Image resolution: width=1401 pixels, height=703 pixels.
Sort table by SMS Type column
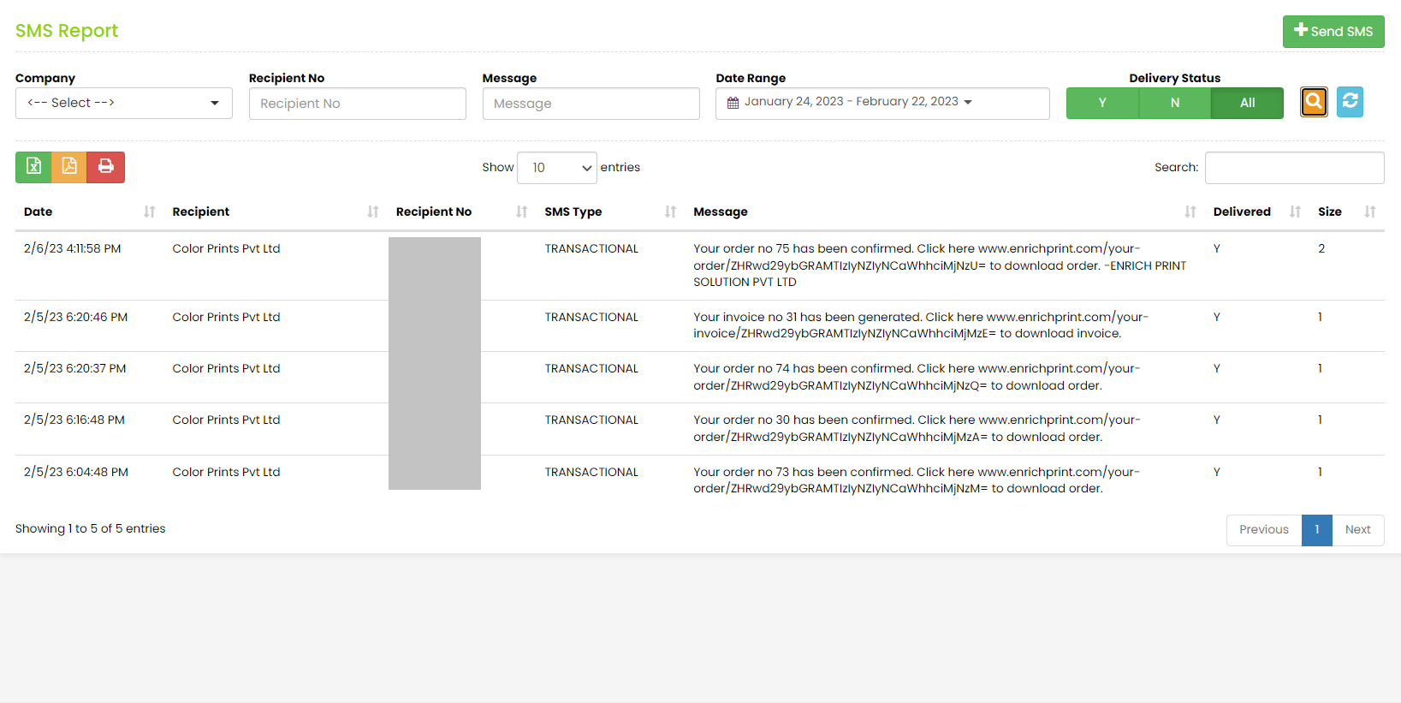click(x=609, y=211)
